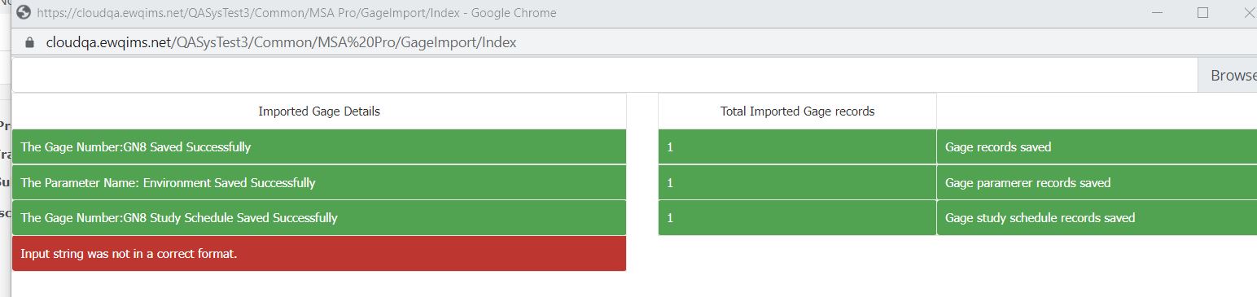Click the 'Gage Number:GN8 Saved Successfully' row
1257x297 pixels.
pos(319,147)
